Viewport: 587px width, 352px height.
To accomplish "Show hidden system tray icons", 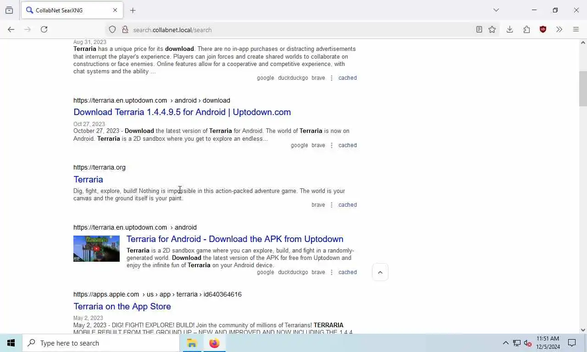I will [505, 343].
